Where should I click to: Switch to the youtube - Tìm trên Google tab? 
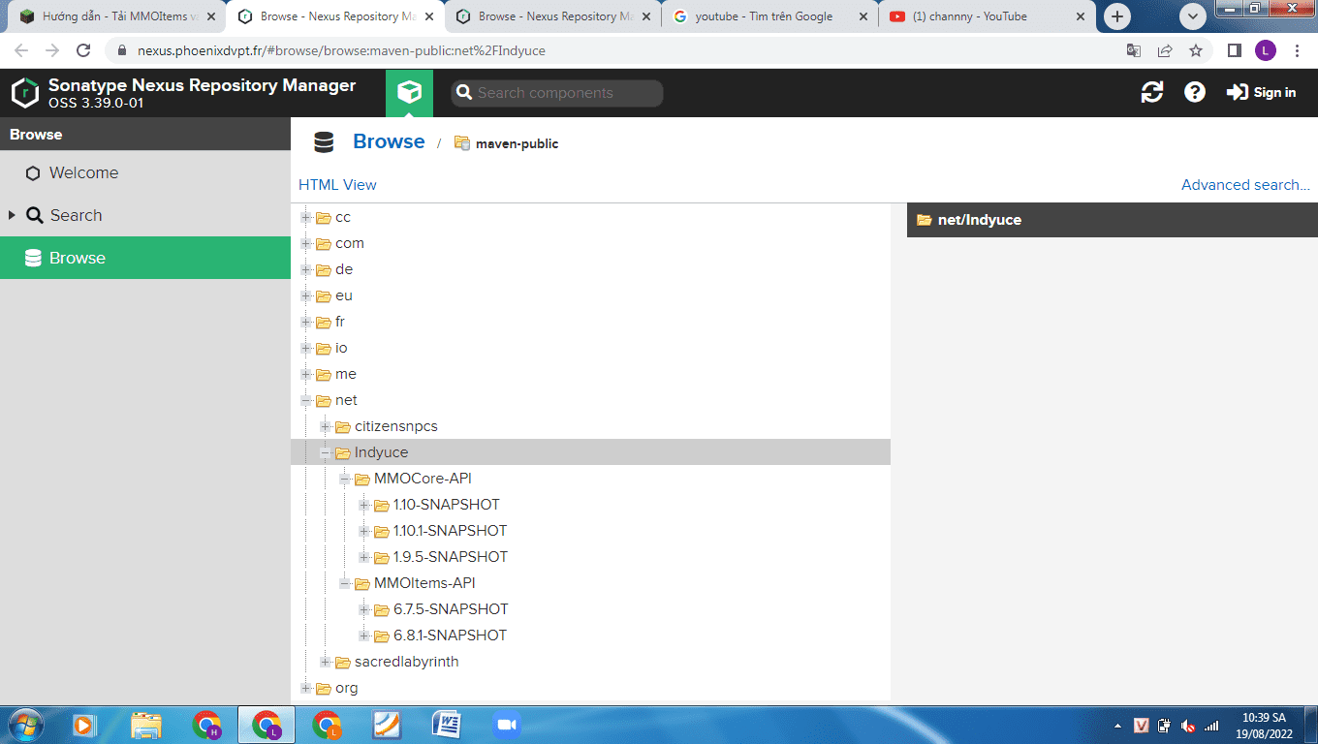(769, 16)
